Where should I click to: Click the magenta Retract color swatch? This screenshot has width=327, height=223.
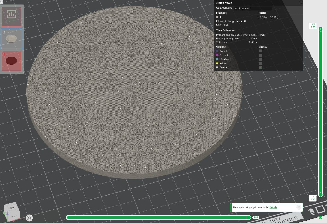point(217,55)
